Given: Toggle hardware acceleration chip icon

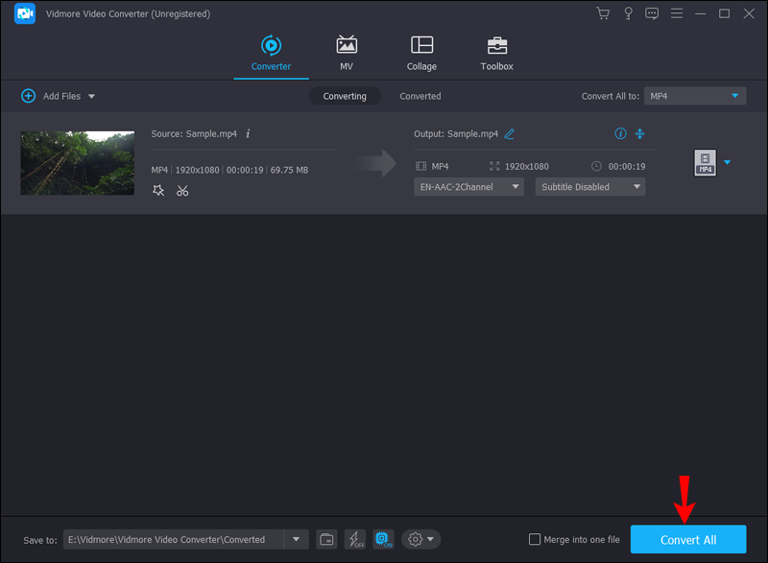Looking at the screenshot, I should (x=383, y=540).
